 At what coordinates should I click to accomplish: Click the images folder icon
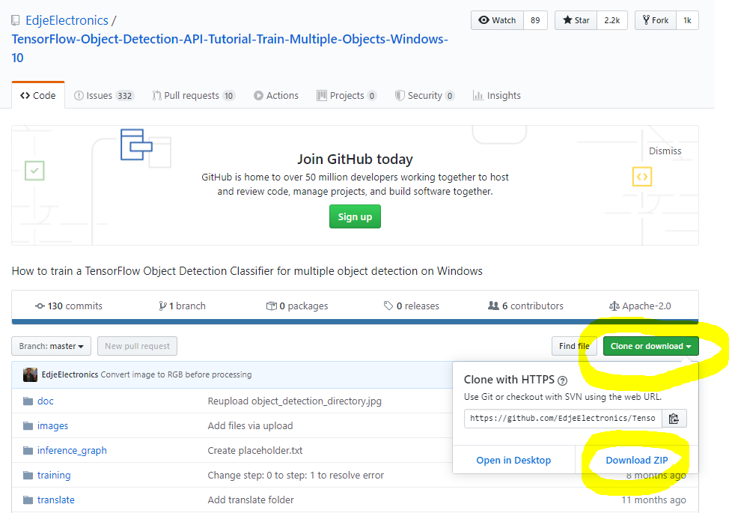point(28,425)
